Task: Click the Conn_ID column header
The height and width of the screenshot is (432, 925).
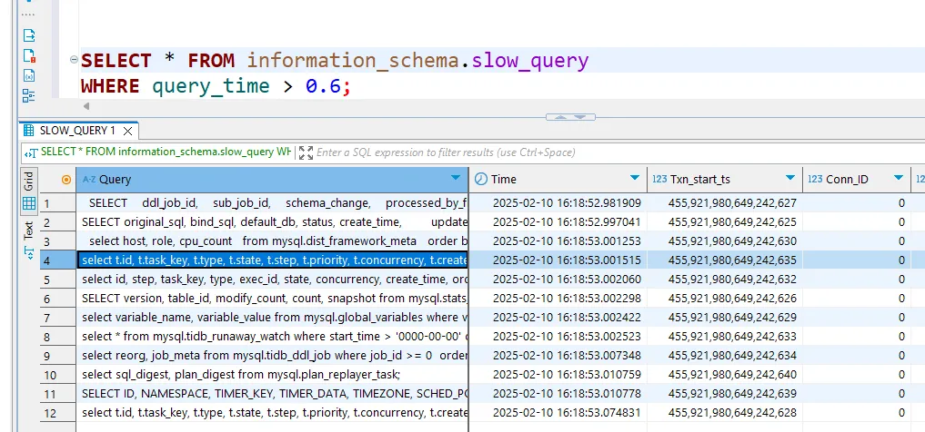Action: (855, 180)
